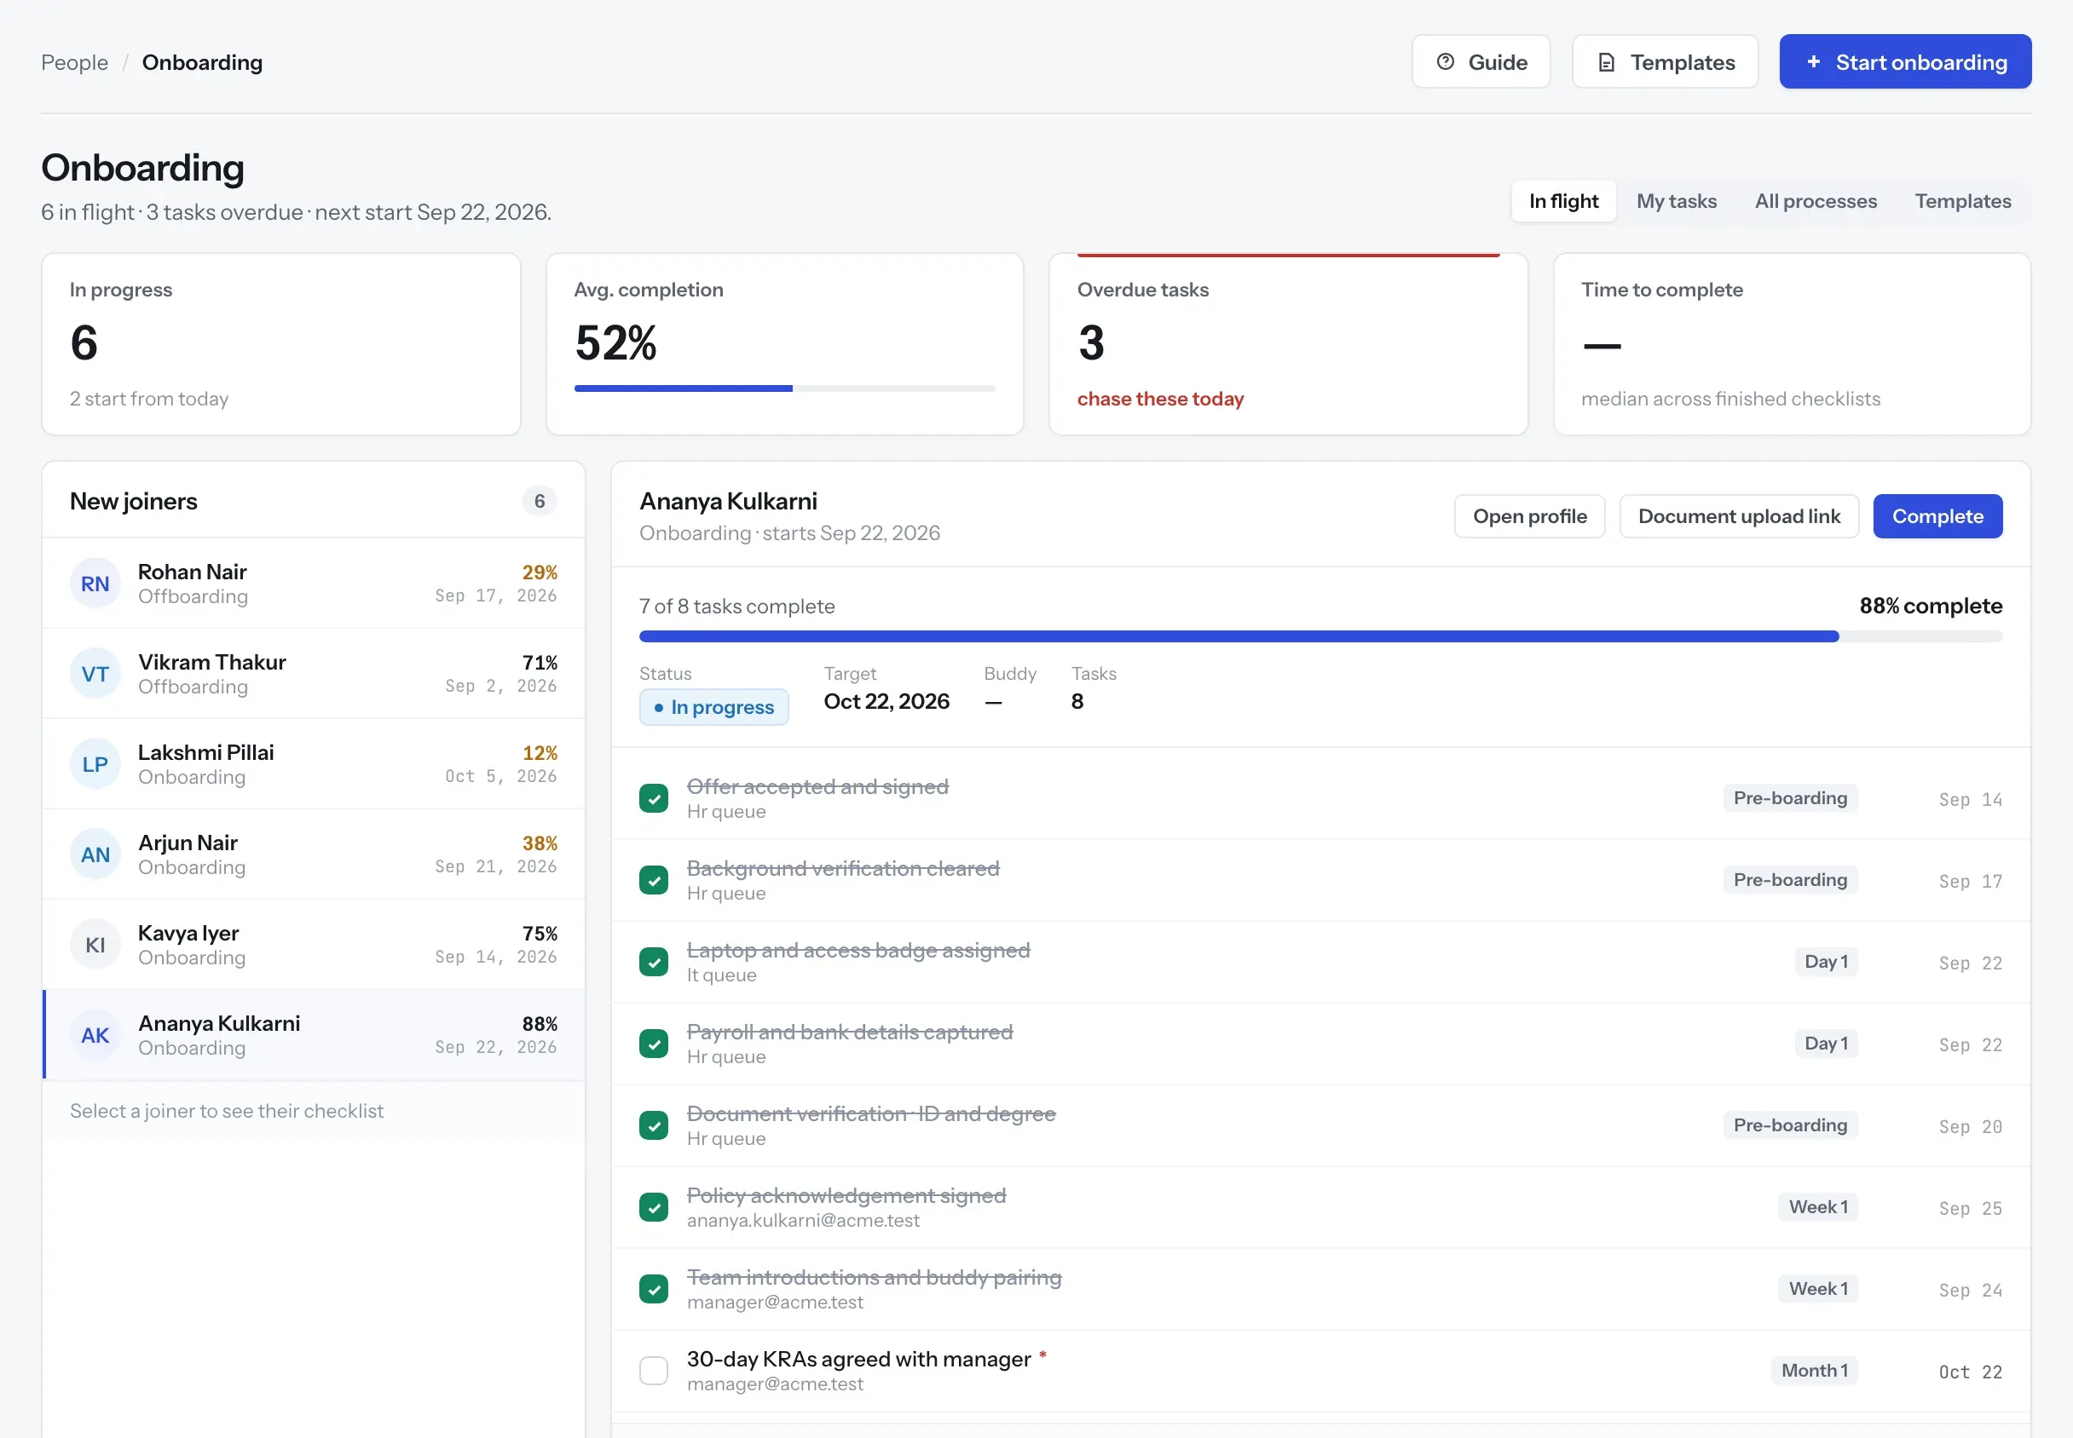The width and height of the screenshot is (2073, 1438).
Task: Uncheck Offer accepted and signed task
Action: tap(654, 798)
